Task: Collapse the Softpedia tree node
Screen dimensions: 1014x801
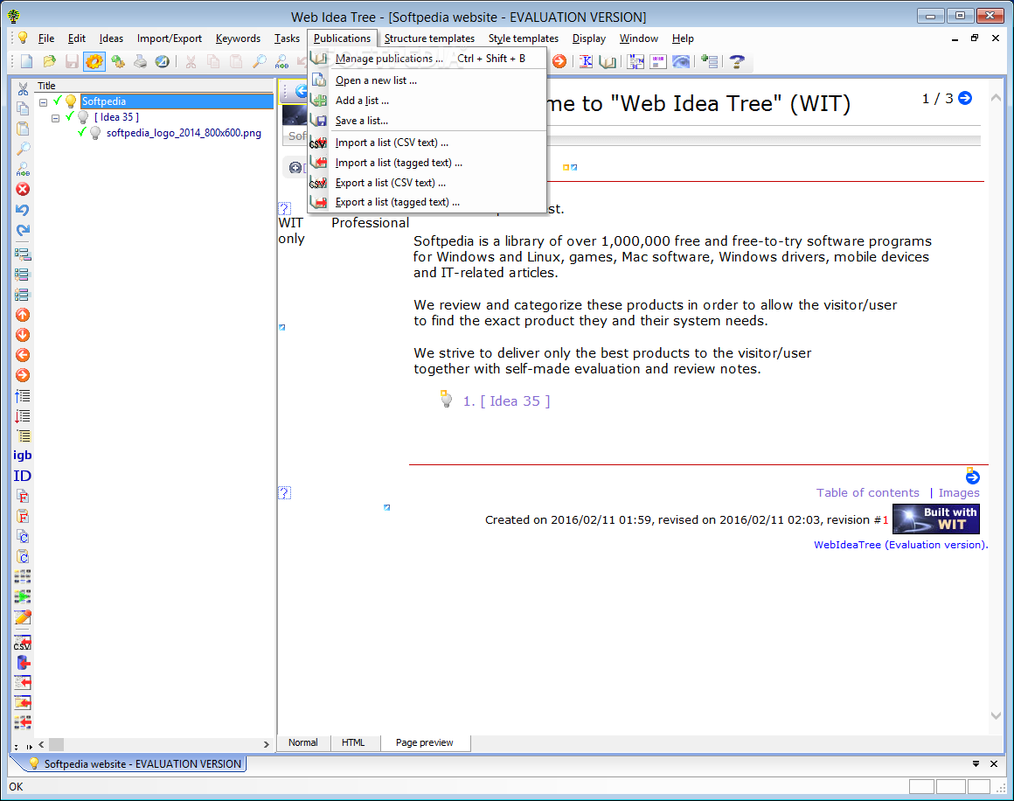Action: (44, 102)
